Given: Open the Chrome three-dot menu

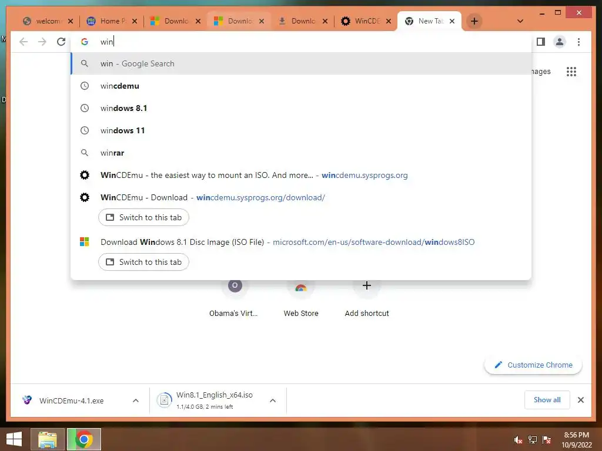Looking at the screenshot, I should coord(578,42).
